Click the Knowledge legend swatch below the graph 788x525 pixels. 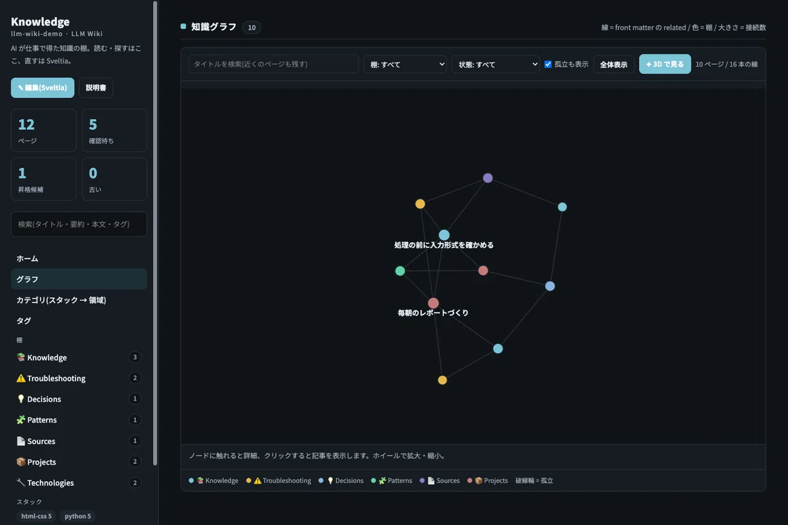pos(192,481)
